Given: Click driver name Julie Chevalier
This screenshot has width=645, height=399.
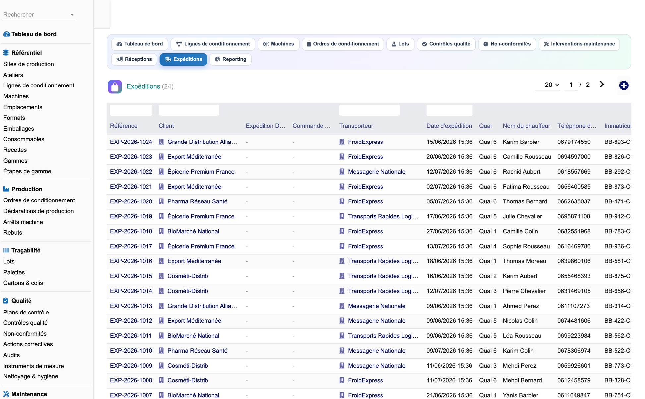Looking at the screenshot, I should 522,216.
